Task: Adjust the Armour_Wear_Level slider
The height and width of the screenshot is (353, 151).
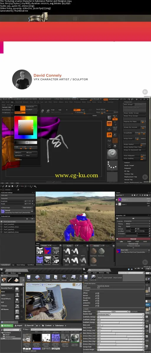Action: pos(121,336)
